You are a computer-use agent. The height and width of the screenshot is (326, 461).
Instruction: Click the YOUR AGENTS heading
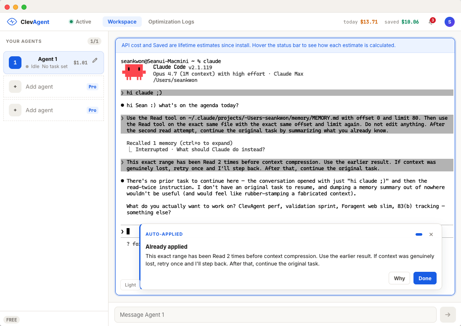[x=24, y=41]
